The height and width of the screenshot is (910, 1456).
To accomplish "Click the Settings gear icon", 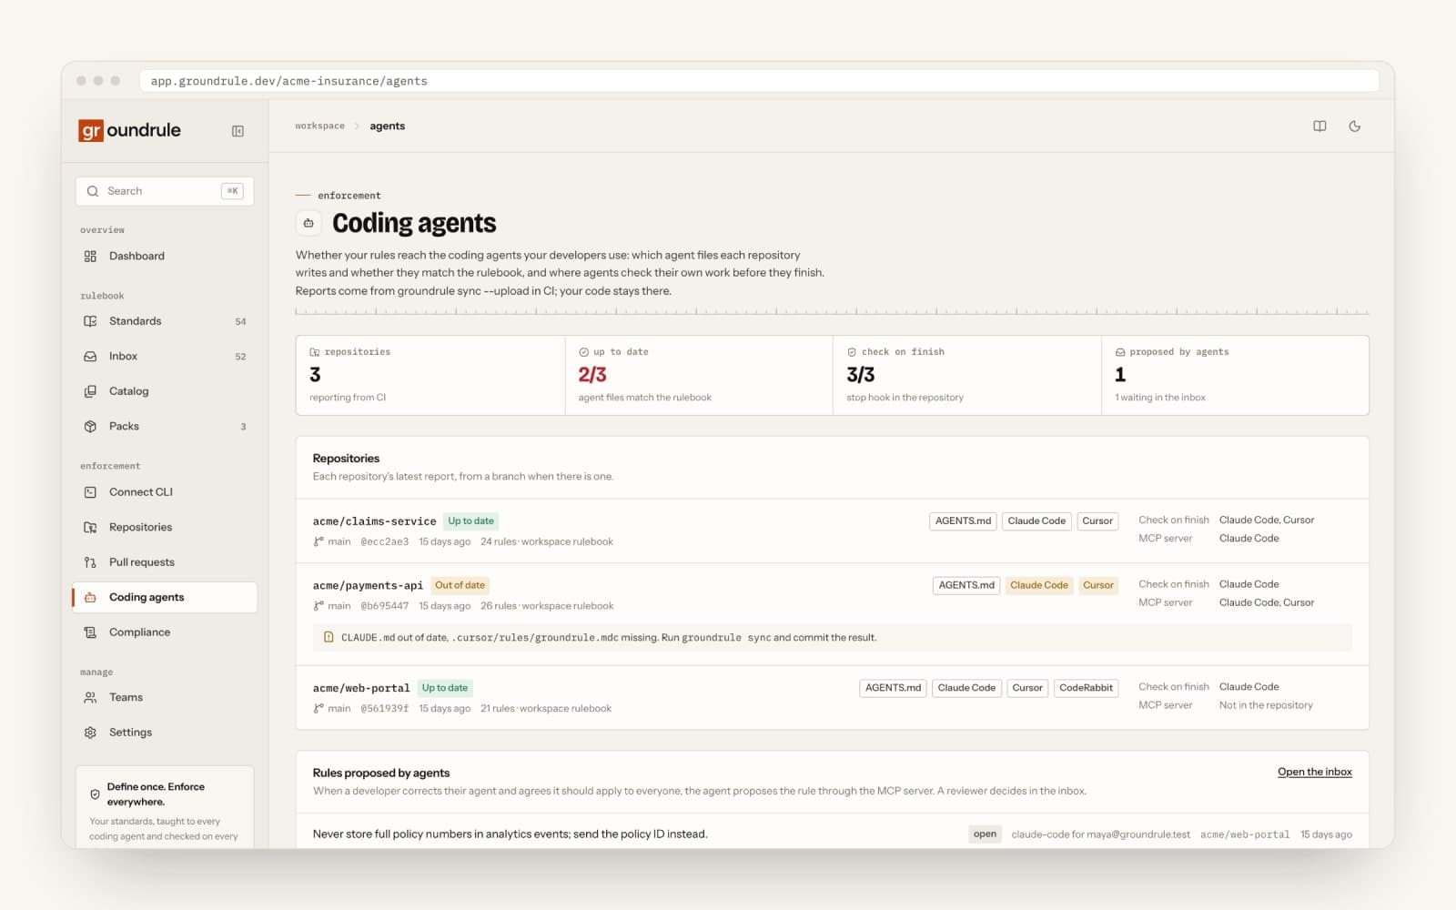I will pos(90,733).
